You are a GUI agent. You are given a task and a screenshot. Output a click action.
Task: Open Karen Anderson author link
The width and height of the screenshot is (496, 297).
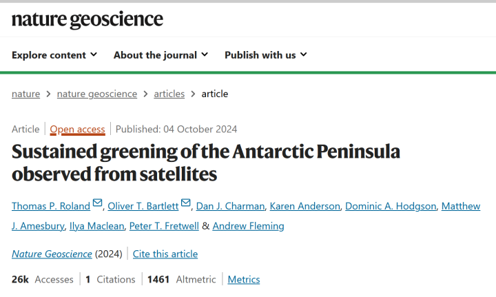pyautogui.click(x=304, y=206)
